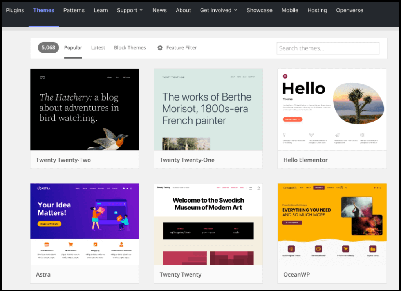Switch to the Popular themes tab

click(73, 48)
